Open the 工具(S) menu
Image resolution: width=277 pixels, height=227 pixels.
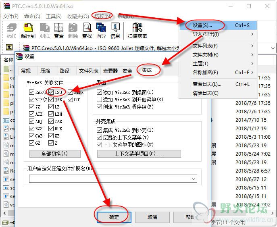click(x=54, y=16)
